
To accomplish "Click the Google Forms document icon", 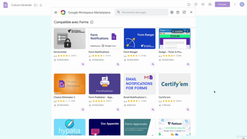I will (5, 5).
